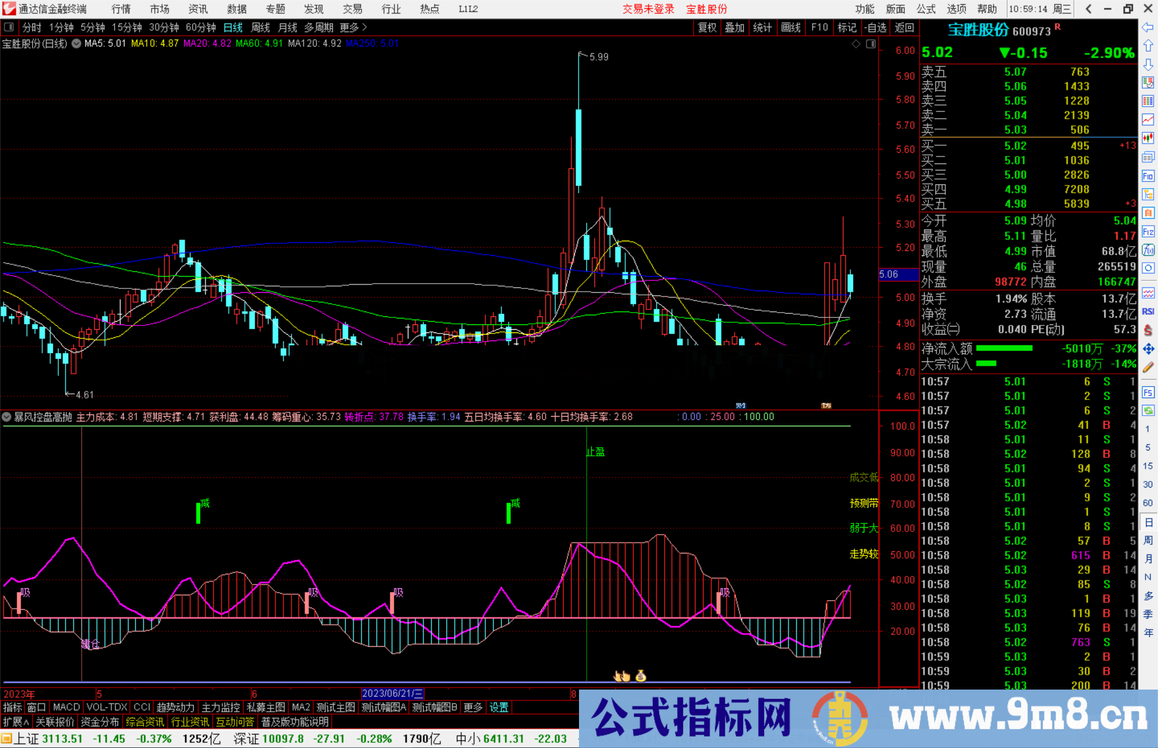Click the diamond icon at chart top right
This screenshot has height=748, width=1158.
(856, 44)
